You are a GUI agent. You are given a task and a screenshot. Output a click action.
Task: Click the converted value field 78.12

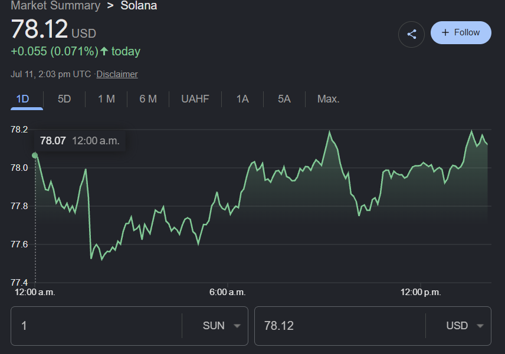click(340, 326)
